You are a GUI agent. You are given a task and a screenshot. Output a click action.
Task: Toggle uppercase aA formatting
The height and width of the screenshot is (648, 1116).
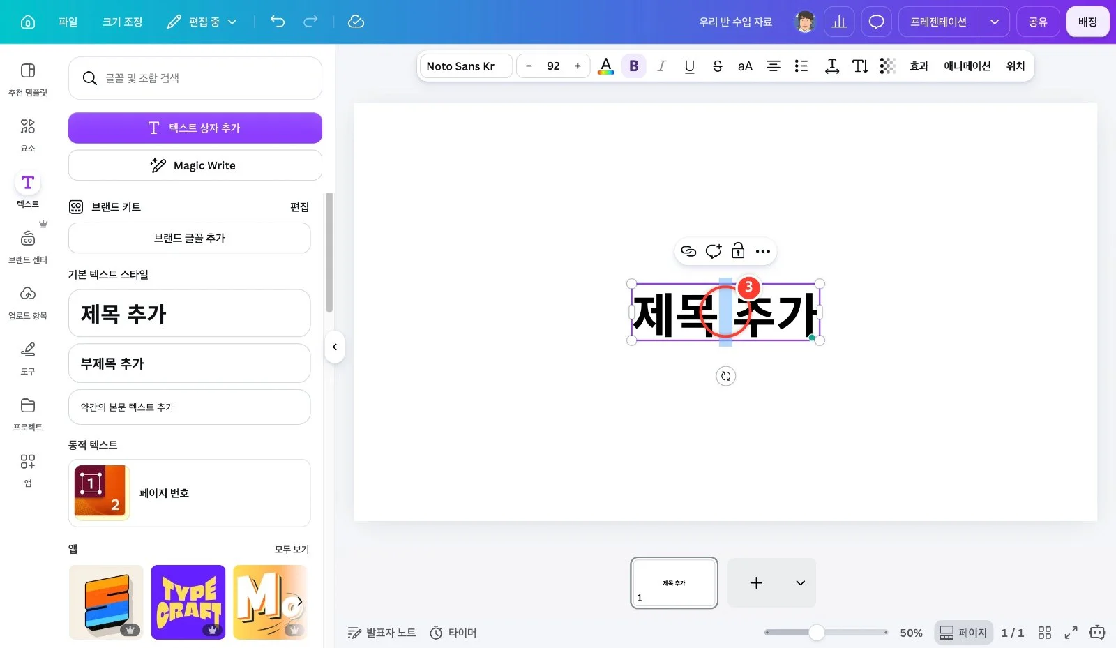(745, 66)
